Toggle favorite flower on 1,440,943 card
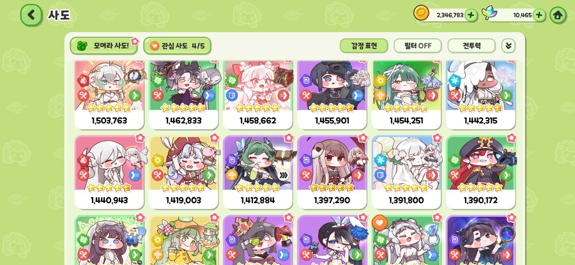575x265 pixels. (x=140, y=138)
